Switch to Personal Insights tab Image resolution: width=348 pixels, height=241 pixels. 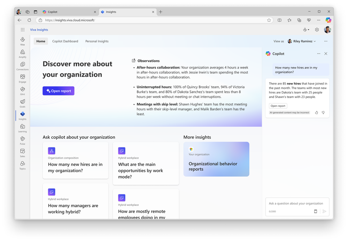(x=97, y=41)
